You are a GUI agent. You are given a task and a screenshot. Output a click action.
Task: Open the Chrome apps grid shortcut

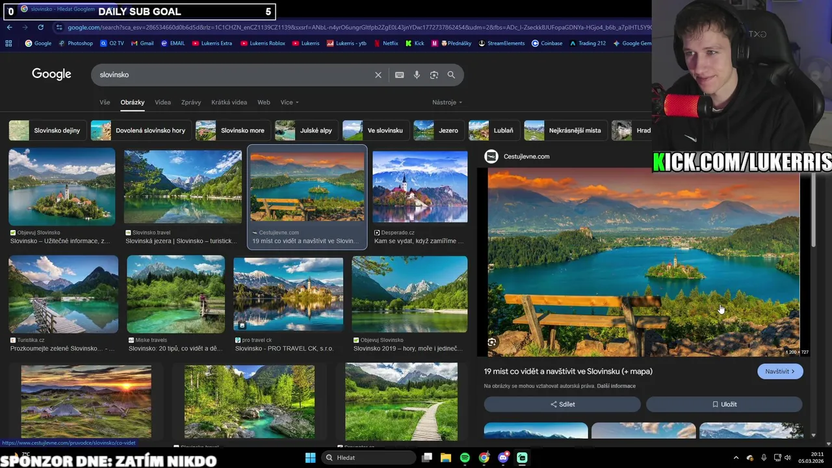tap(8, 44)
